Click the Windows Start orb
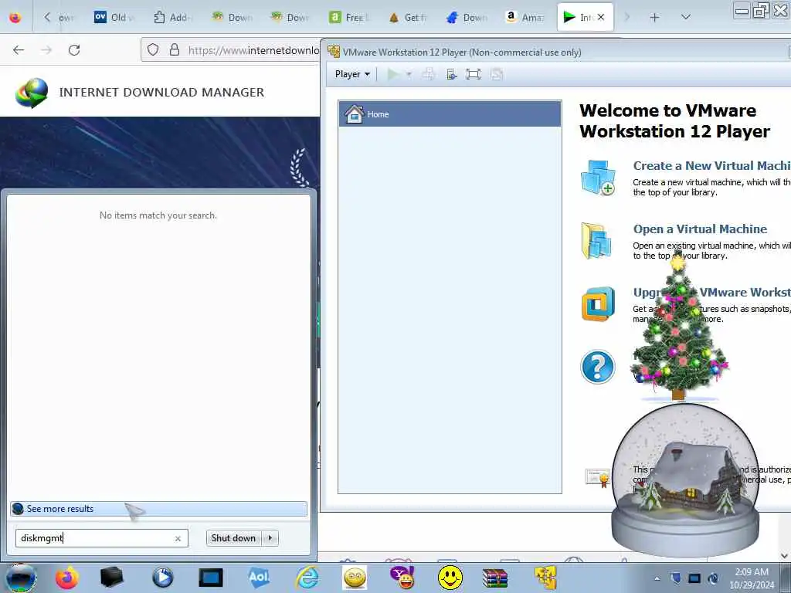The height and width of the screenshot is (593, 791). click(21, 578)
